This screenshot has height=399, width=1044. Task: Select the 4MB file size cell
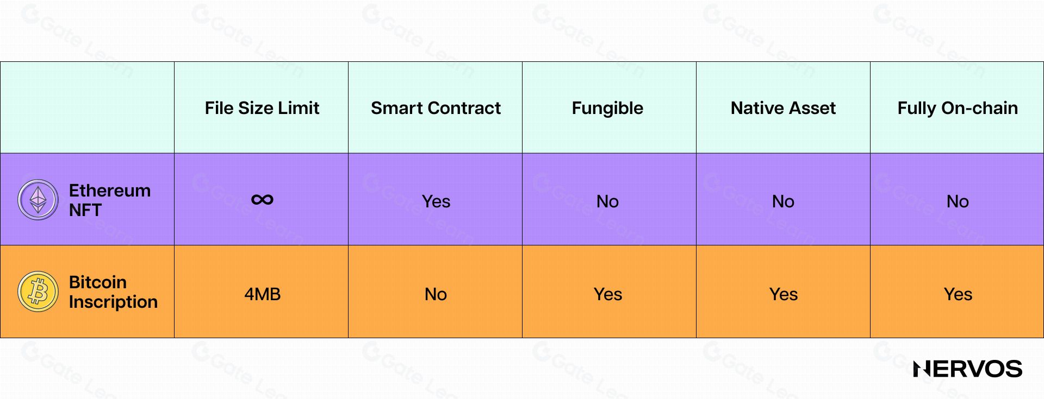click(x=262, y=294)
